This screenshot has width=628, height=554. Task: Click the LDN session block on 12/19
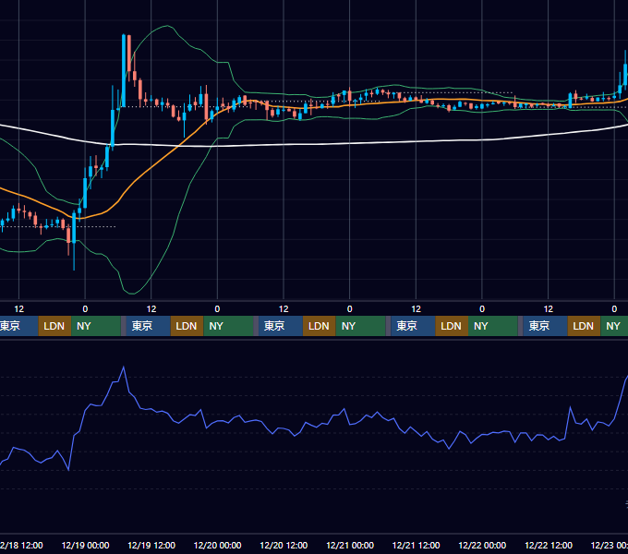pos(187,326)
